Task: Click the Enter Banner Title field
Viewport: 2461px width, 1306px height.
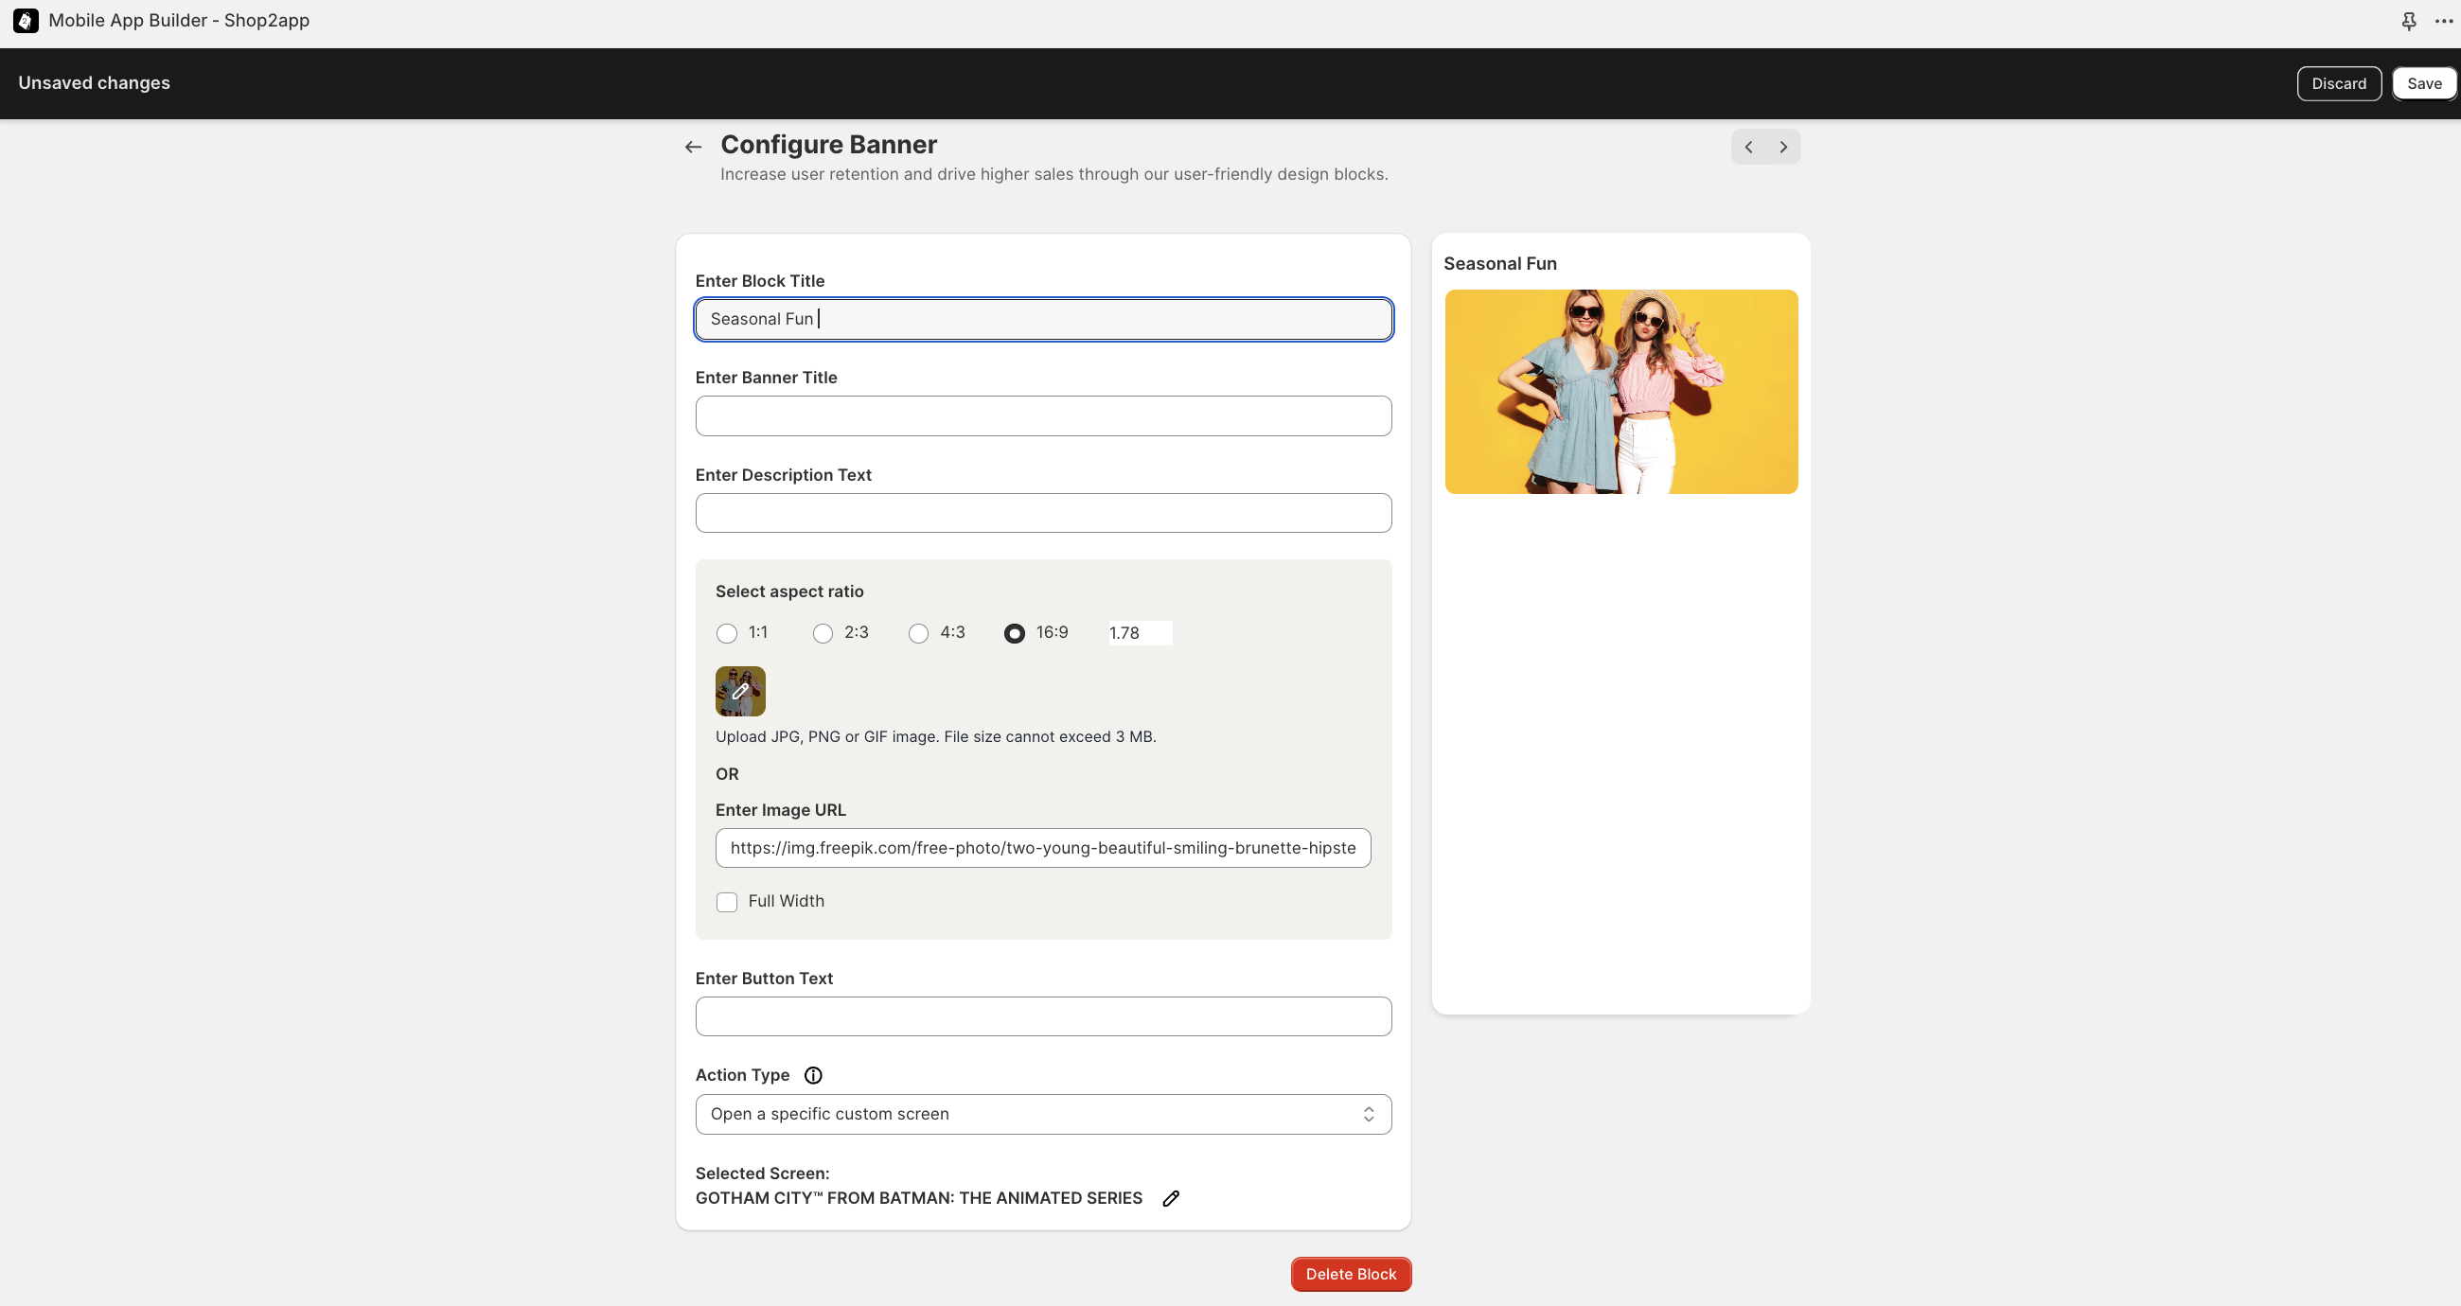Action: tap(1042, 416)
